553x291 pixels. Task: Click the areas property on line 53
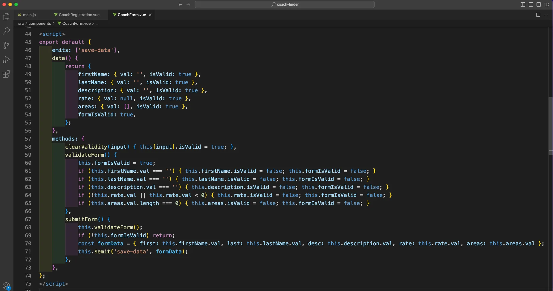tap(86, 107)
